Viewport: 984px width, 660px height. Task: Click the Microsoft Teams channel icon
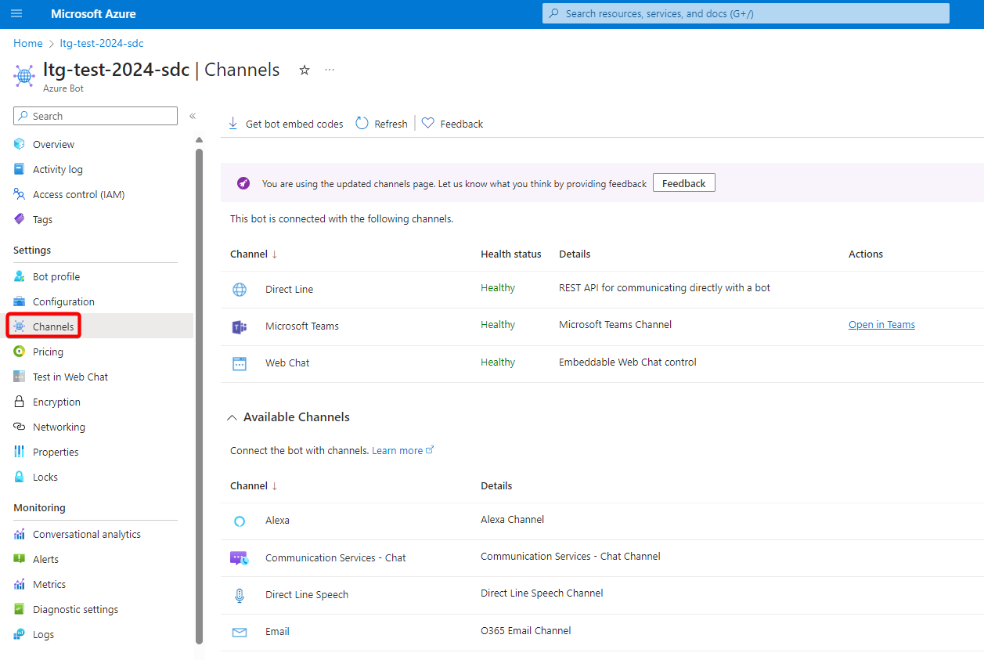click(240, 326)
